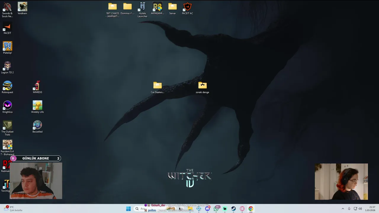Screen dimensions: 379x213
Task: Select the FACEIT AC shortcut
Action: point(187,9)
